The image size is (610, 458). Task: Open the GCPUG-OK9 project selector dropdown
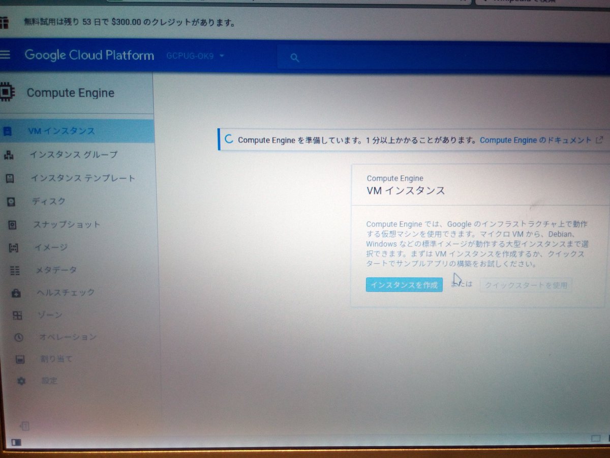pyautogui.click(x=196, y=55)
